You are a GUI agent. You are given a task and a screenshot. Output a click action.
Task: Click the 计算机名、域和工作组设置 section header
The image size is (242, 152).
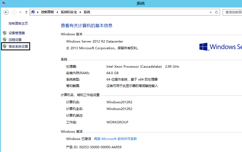pos(80,95)
